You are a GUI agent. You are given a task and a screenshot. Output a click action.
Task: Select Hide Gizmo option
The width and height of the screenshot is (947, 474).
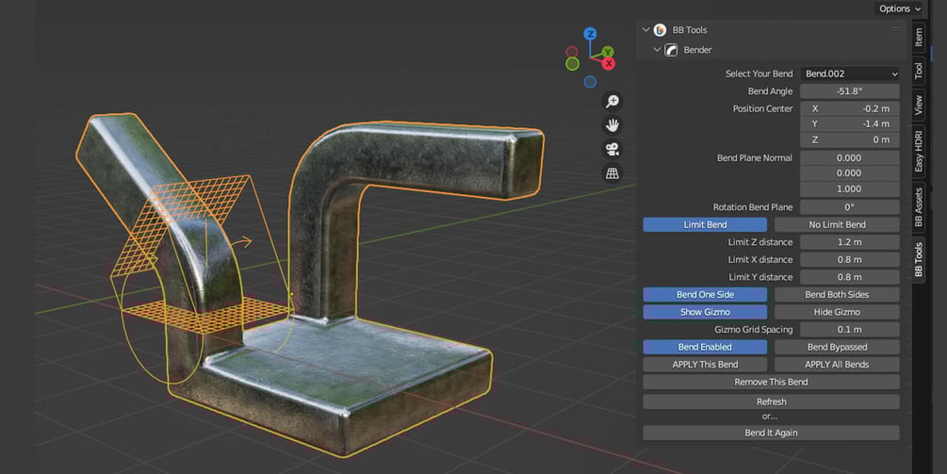click(837, 312)
